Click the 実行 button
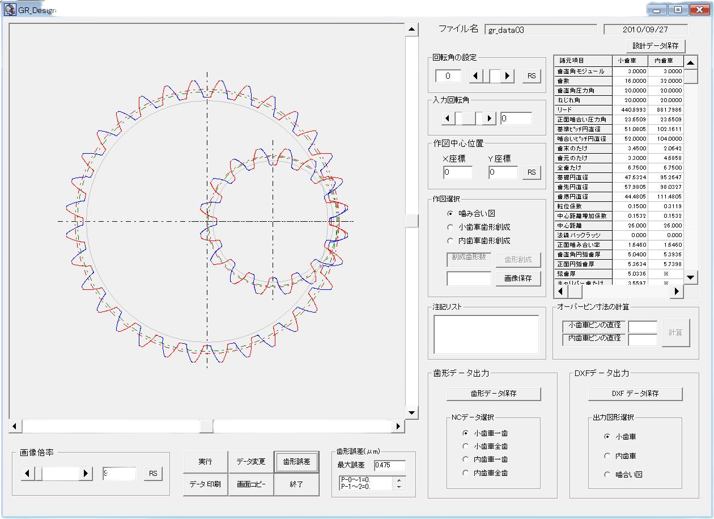Image resolution: width=714 pixels, height=519 pixels. 205,462
